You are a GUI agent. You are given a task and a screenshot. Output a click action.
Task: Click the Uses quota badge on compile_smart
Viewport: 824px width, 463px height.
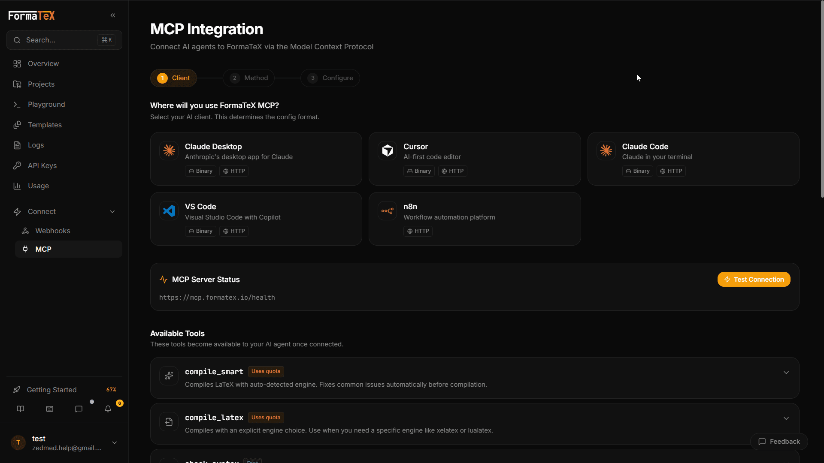click(x=266, y=371)
